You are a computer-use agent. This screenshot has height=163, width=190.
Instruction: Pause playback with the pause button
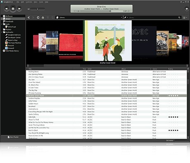click(x=13, y=9)
